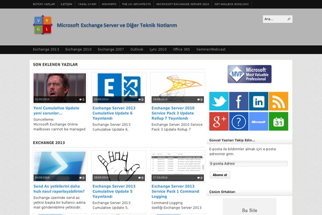Open the orange RSS feed icon
This screenshot has width=322, height=215.
tap(279, 101)
